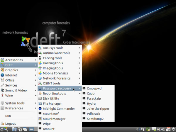The width and height of the screenshot is (176, 132).
Task: Click the DEFT start menu button in the taskbar
Action: coord(4,129)
